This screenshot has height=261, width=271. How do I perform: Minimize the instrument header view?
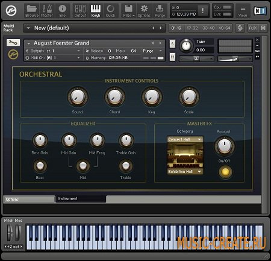[x=257, y=46]
